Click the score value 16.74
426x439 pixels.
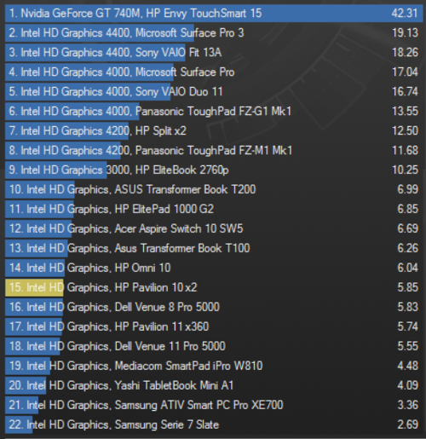[x=405, y=91]
